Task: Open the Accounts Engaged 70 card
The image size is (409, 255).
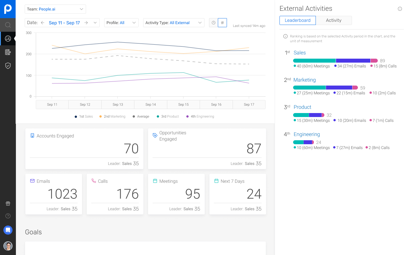Action: (x=84, y=149)
